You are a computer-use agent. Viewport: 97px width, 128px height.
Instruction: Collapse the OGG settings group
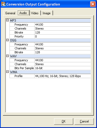pyautogui.click(x=8, y=40)
